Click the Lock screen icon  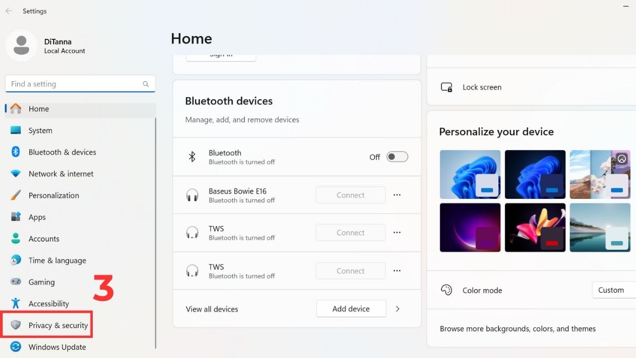pyautogui.click(x=447, y=87)
